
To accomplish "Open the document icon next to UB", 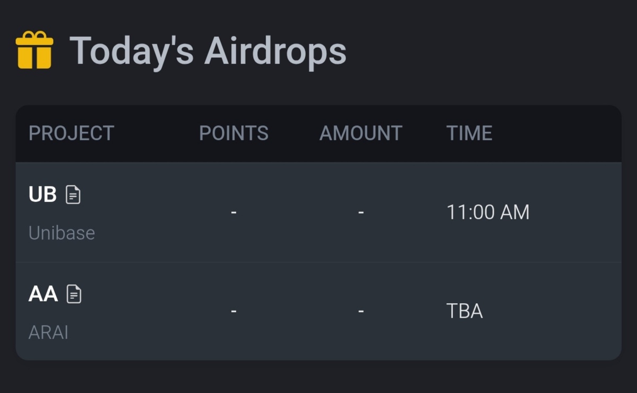I will (x=73, y=195).
